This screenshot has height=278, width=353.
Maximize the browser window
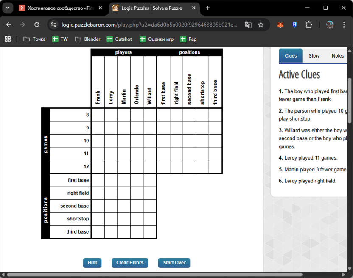[325, 8]
